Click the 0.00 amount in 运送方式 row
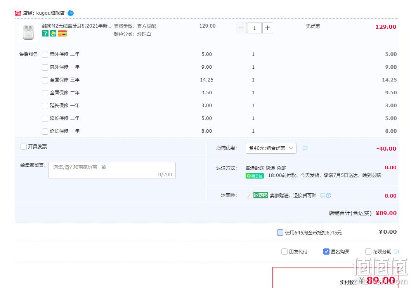411x288 pixels. 390,167
